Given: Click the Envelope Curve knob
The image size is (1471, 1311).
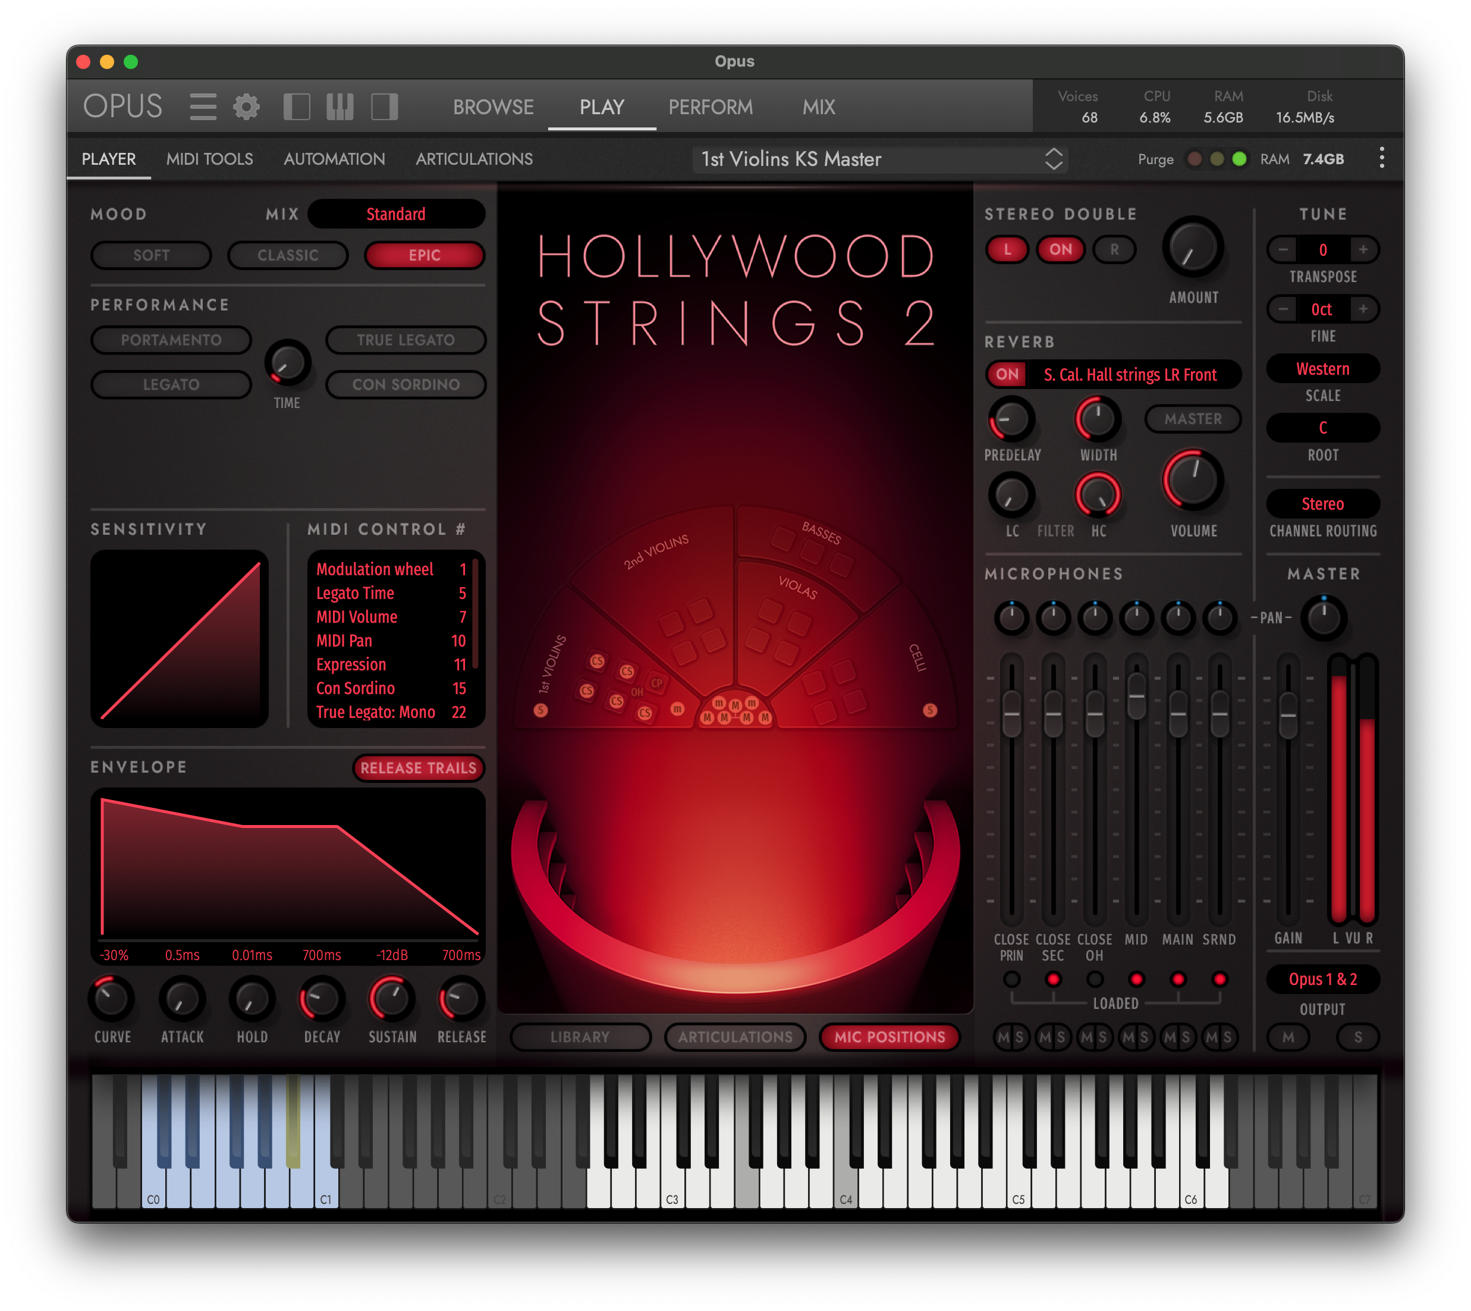Looking at the screenshot, I should [x=112, y=999].
